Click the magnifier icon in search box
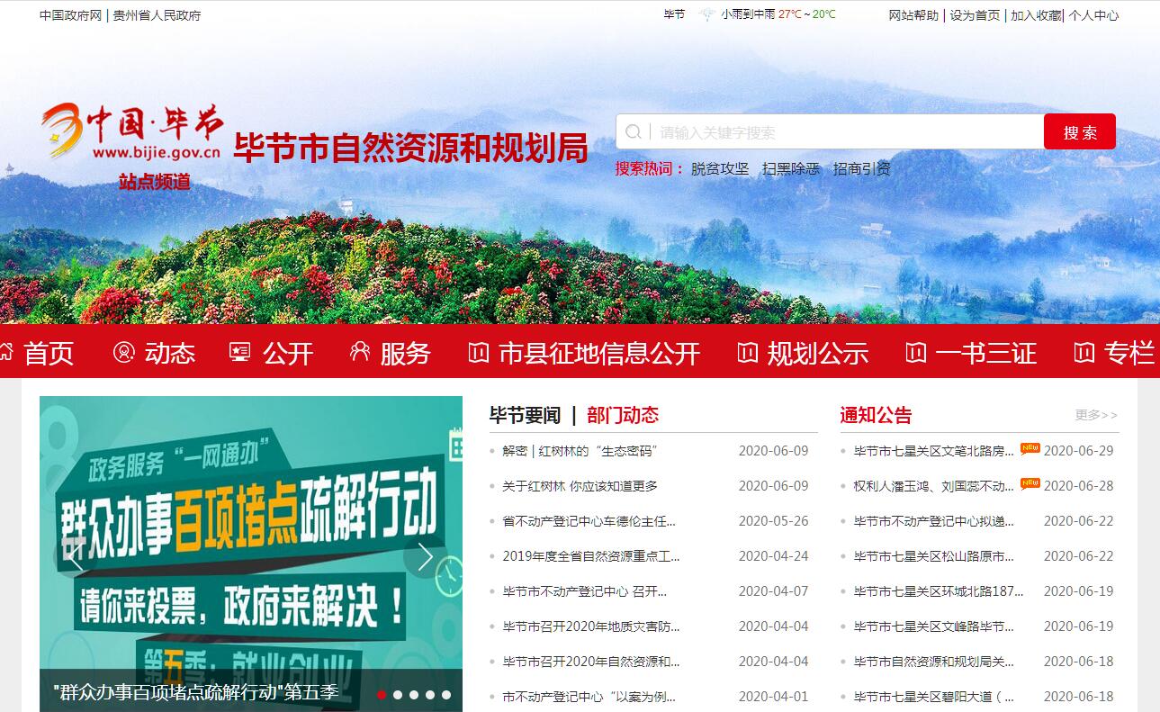The image size is (1160, 712). click(634, 132)
